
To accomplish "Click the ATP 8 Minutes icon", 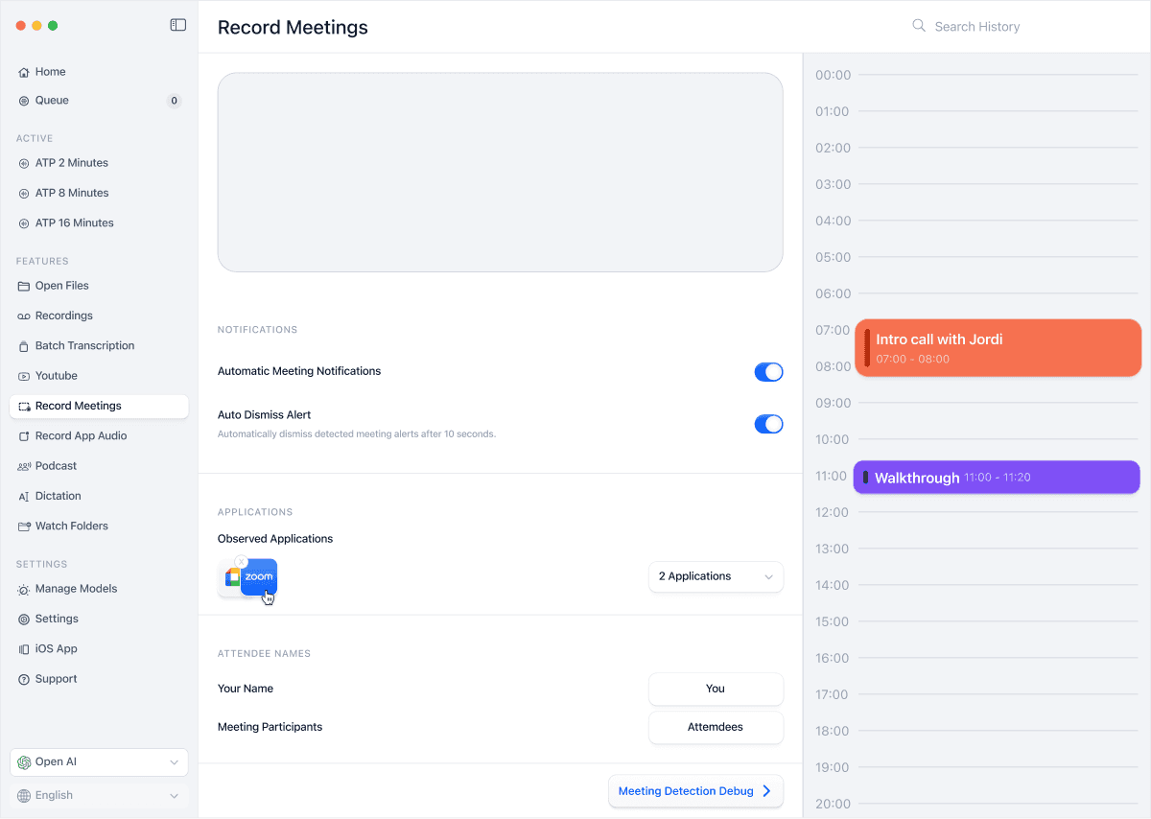I will [24, 194].
